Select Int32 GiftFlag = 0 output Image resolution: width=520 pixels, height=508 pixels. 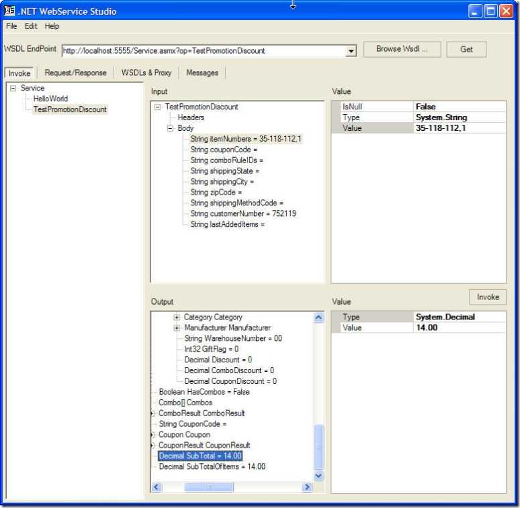pyautogui.click(x=211, y=349)
